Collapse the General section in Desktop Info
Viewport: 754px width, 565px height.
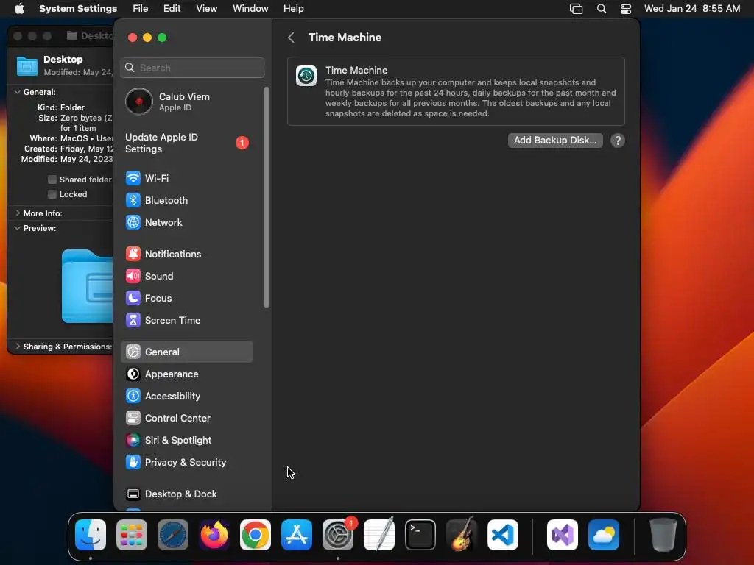pyautogui.click(x=18, y=92)
